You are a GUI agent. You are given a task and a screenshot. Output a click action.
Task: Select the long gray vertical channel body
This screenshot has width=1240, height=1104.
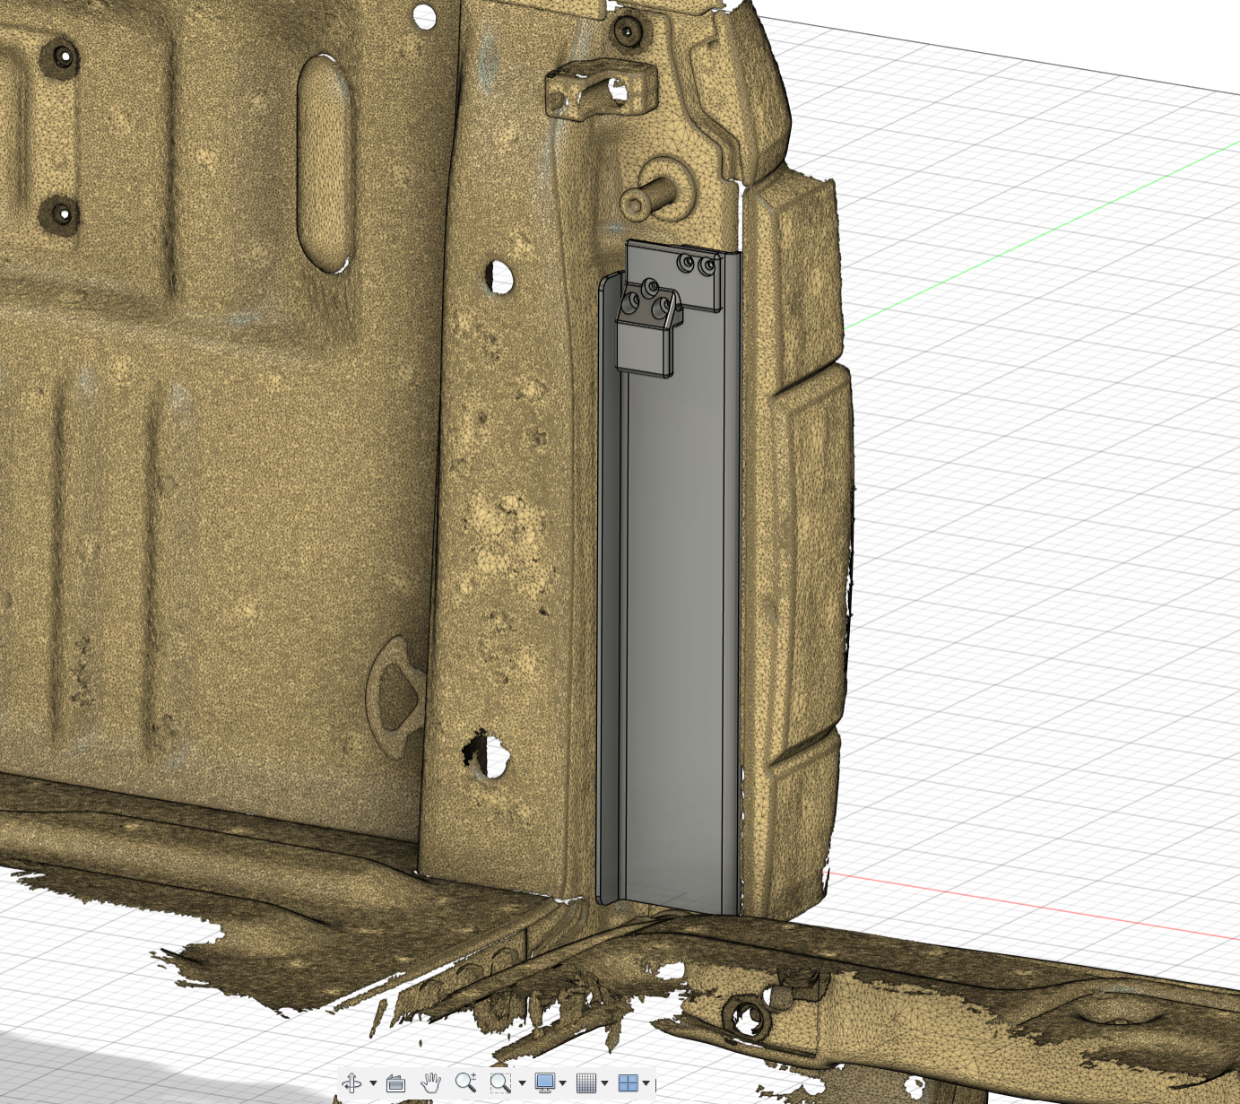677,628
